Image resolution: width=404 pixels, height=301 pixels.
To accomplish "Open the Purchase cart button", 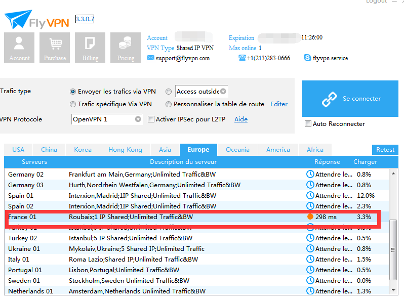I will tap(55, 48).
